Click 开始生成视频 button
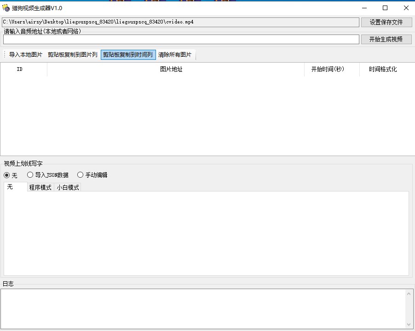 (386, 39)
